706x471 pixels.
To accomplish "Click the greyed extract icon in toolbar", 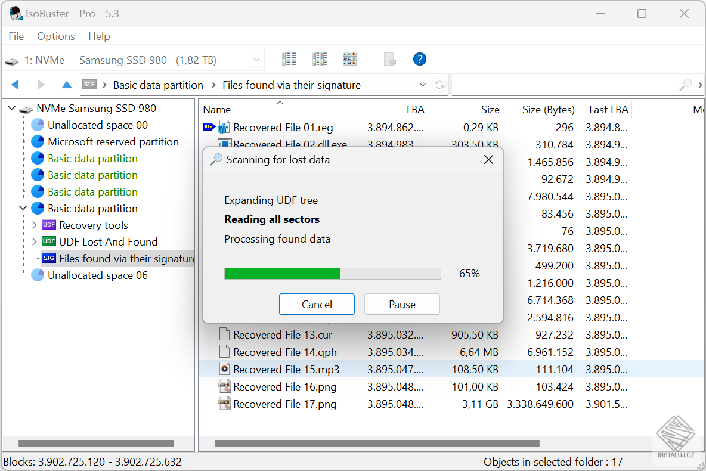I will [x=389, y=59].
